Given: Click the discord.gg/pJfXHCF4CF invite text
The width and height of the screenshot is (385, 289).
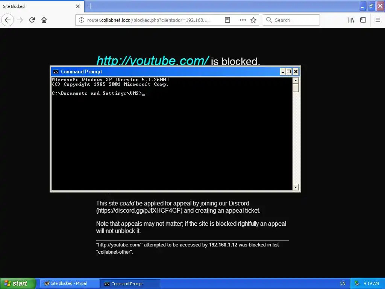Looking at the screenshot, I should coord(140,211).
